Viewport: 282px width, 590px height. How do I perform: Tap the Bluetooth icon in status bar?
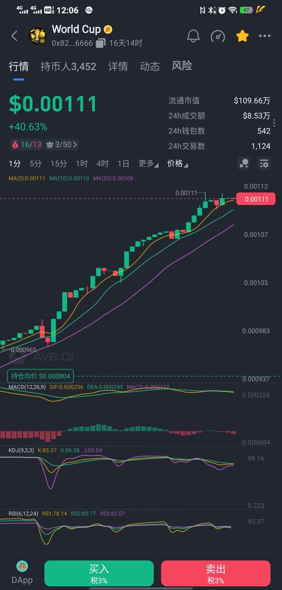(212, 10)
